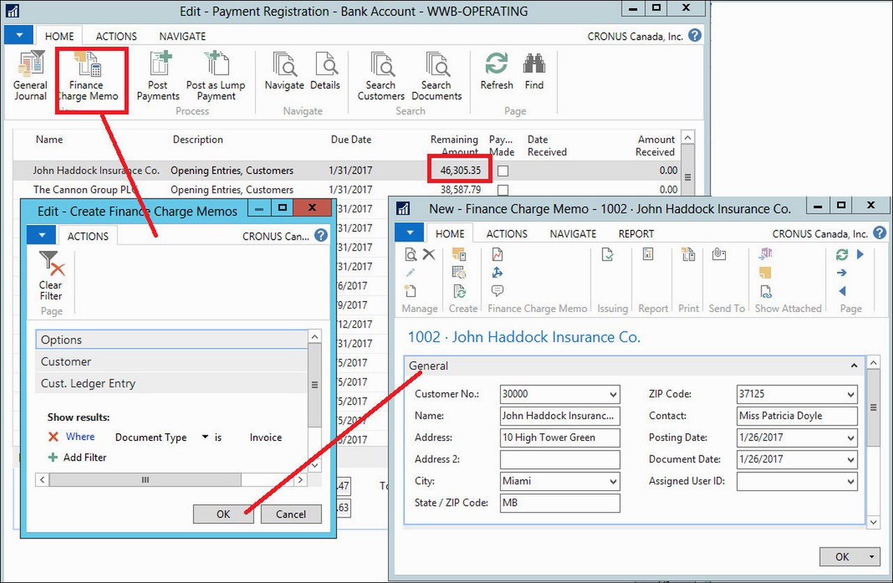Open blue application menu in Payment Registration
893x583 pixels.
coord(19,35)
